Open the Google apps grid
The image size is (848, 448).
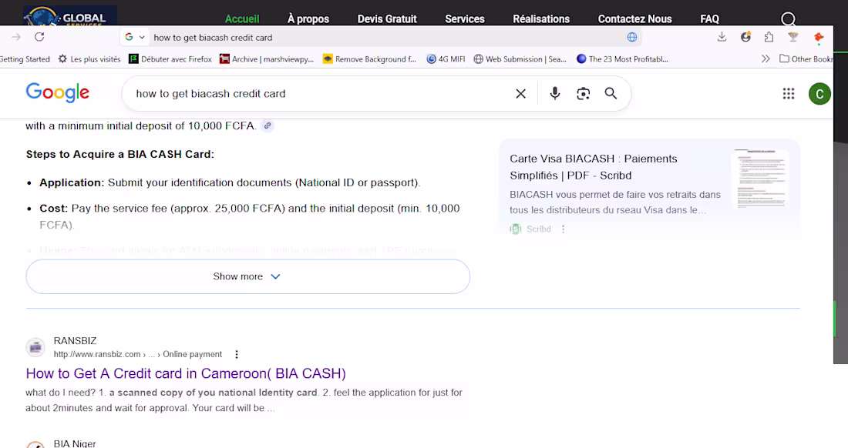point(789,94)
